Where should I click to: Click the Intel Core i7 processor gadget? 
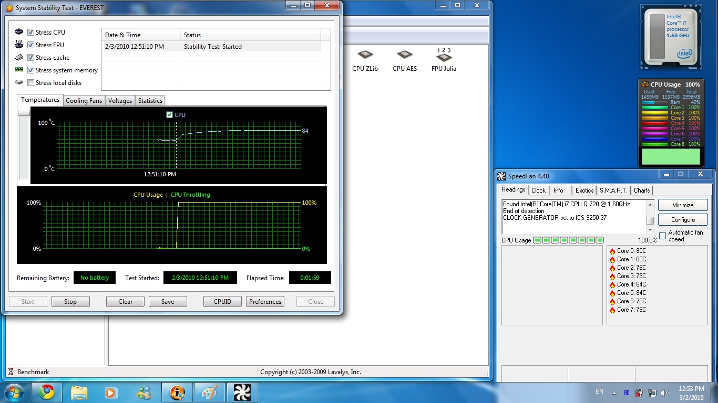click(671, 37)
